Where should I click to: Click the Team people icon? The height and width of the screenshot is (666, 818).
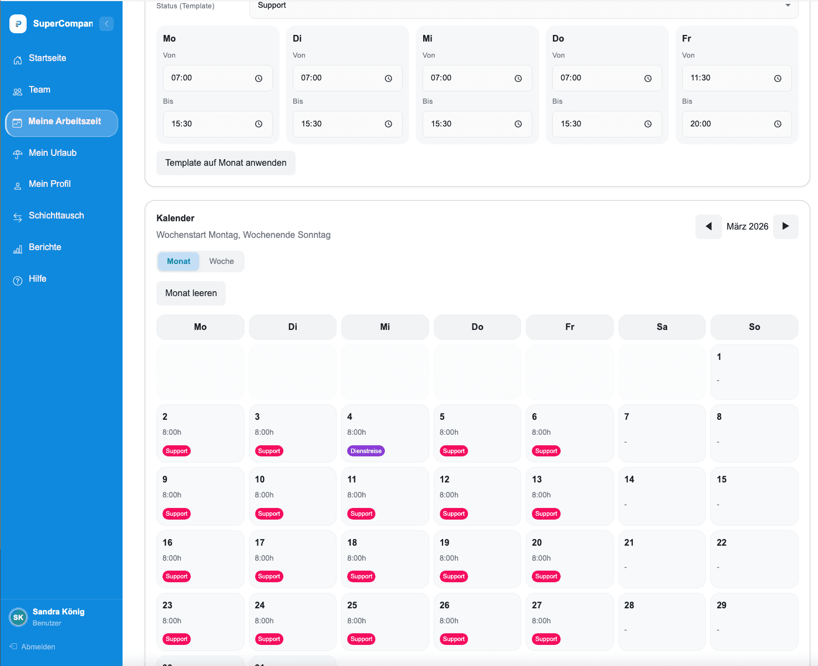tap(18, 91)
